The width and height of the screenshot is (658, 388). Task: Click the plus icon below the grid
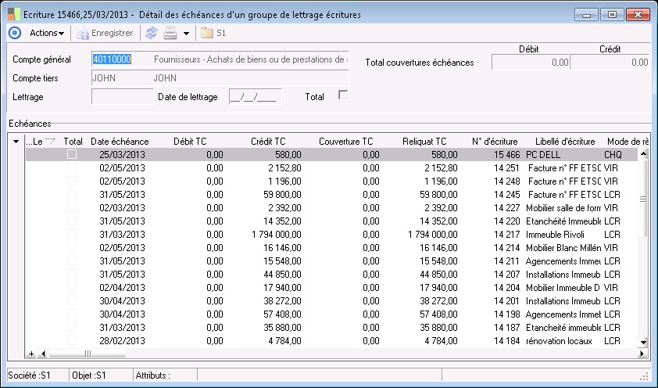31,353
